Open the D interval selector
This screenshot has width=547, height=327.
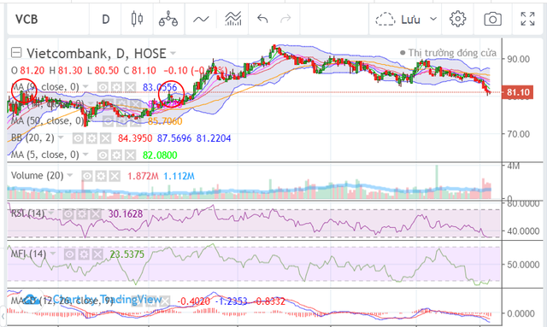[x=106, y=19]
